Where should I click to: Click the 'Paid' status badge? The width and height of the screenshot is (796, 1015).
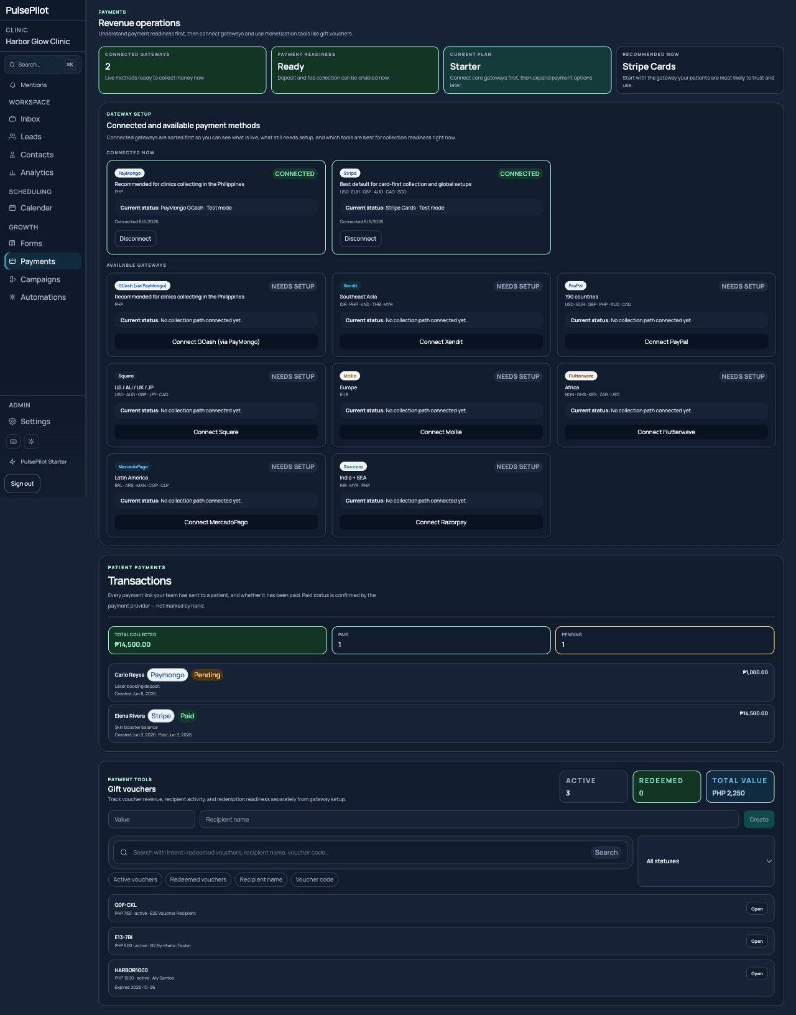pos(187,716)
